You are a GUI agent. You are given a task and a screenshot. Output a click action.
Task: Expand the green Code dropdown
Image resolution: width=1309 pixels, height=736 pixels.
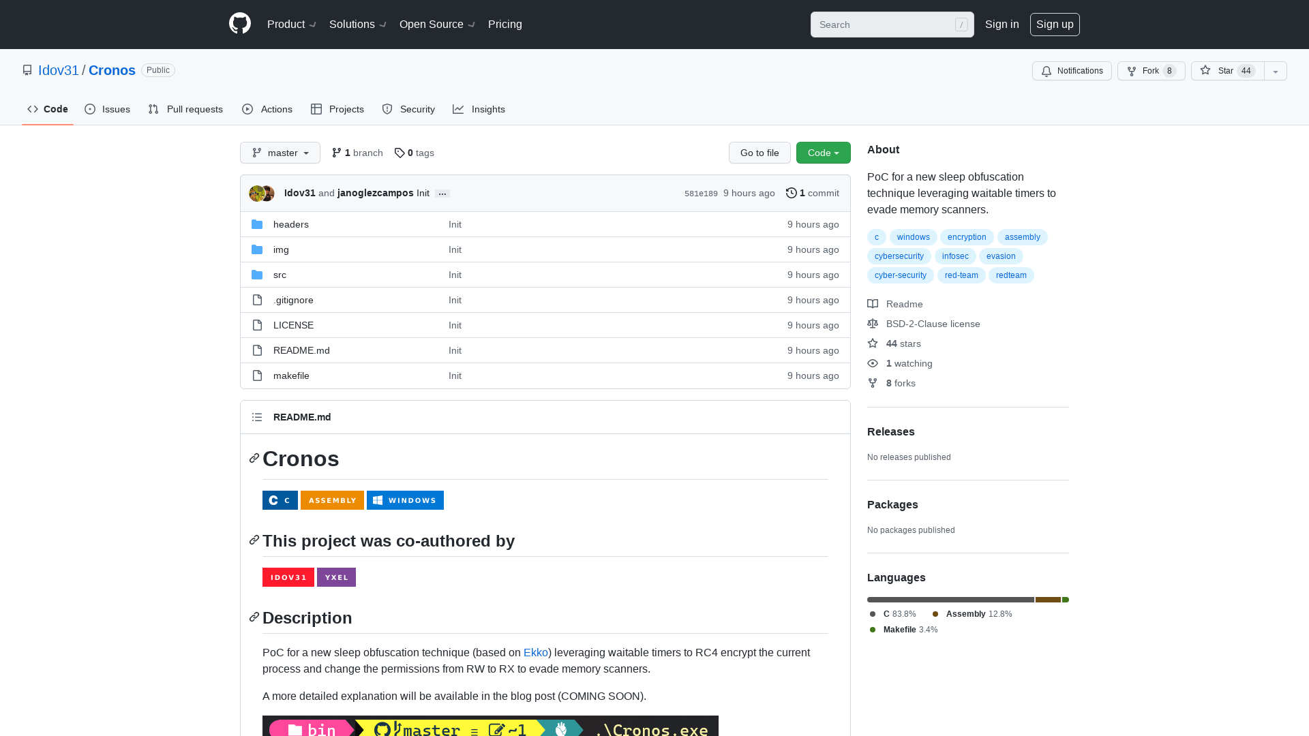(823, 153)
